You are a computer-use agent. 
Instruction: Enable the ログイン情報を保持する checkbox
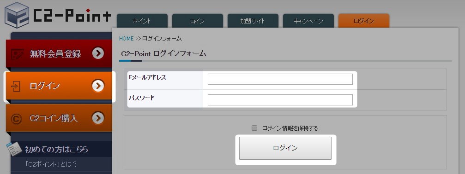[254, 128]
